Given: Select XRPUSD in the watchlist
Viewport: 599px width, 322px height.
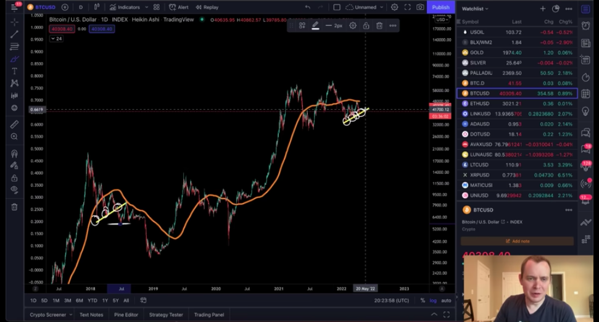Looking at the screenshot, I should (517, 175).
